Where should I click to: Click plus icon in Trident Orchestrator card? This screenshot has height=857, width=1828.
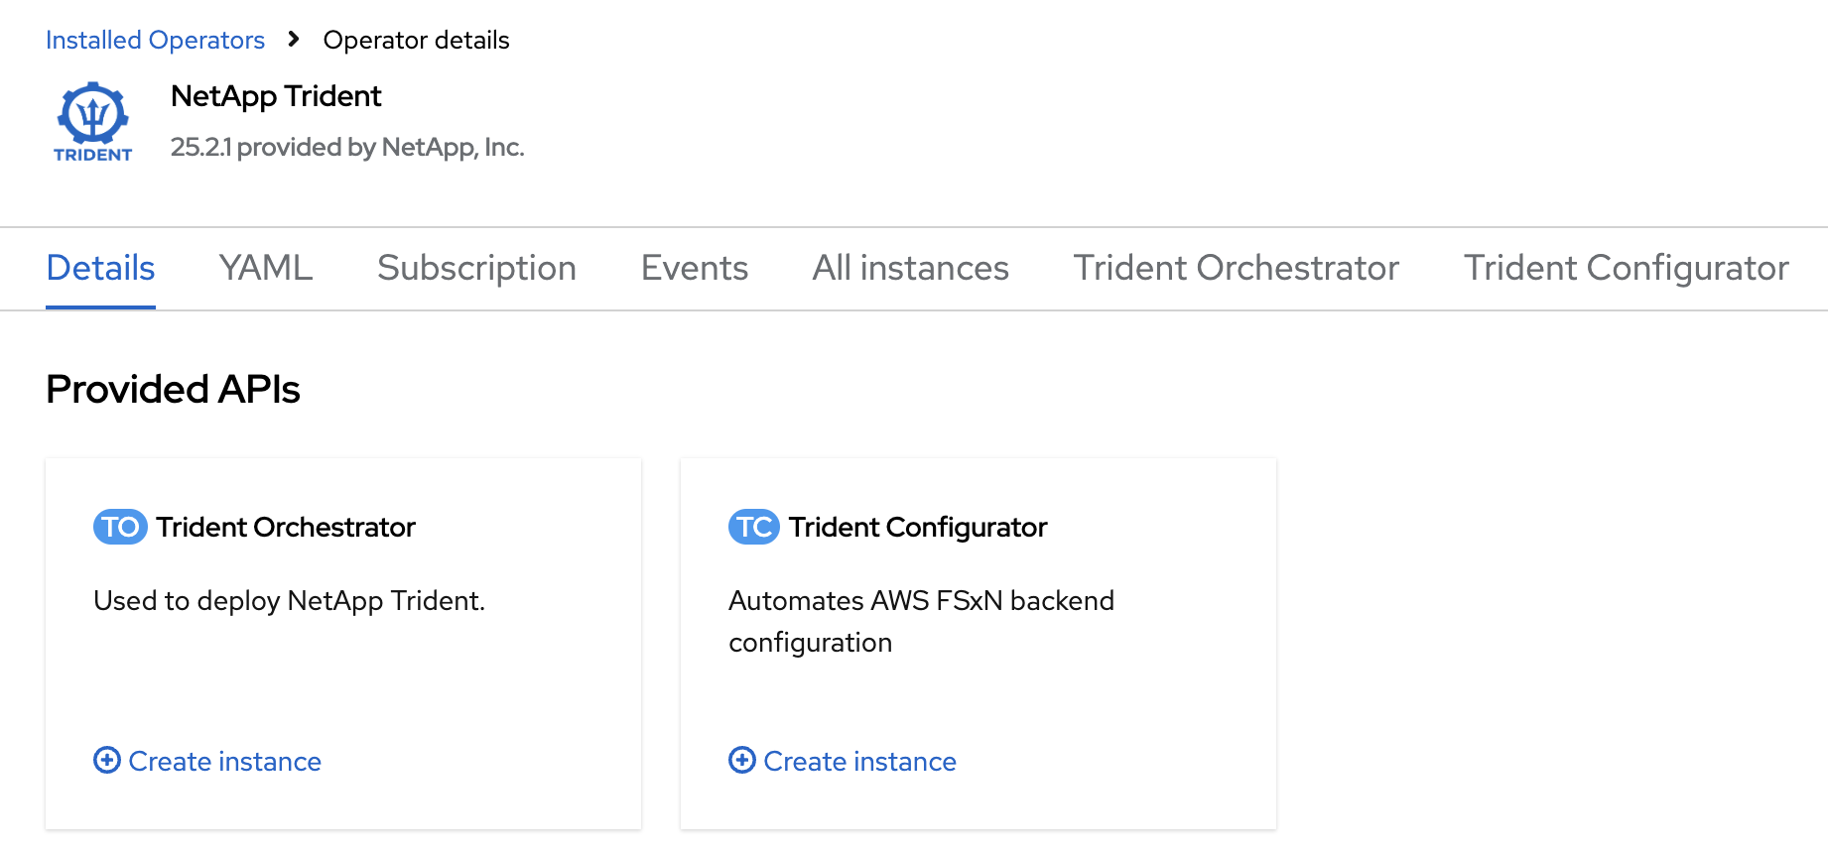(x=107, y=761)
